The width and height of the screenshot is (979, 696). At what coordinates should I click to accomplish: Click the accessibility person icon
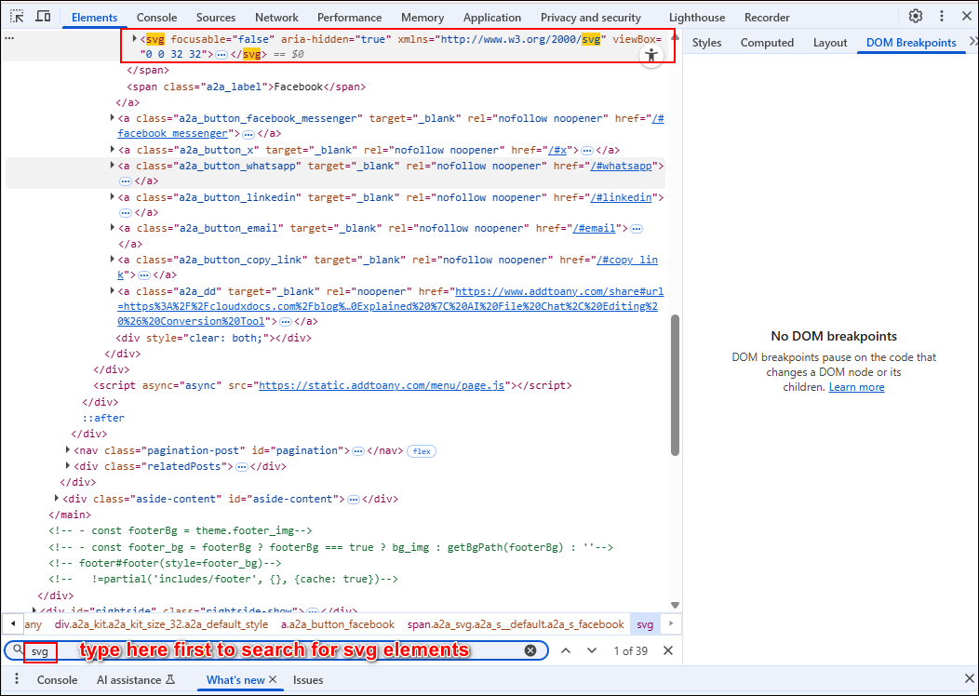tap(651, 56)
